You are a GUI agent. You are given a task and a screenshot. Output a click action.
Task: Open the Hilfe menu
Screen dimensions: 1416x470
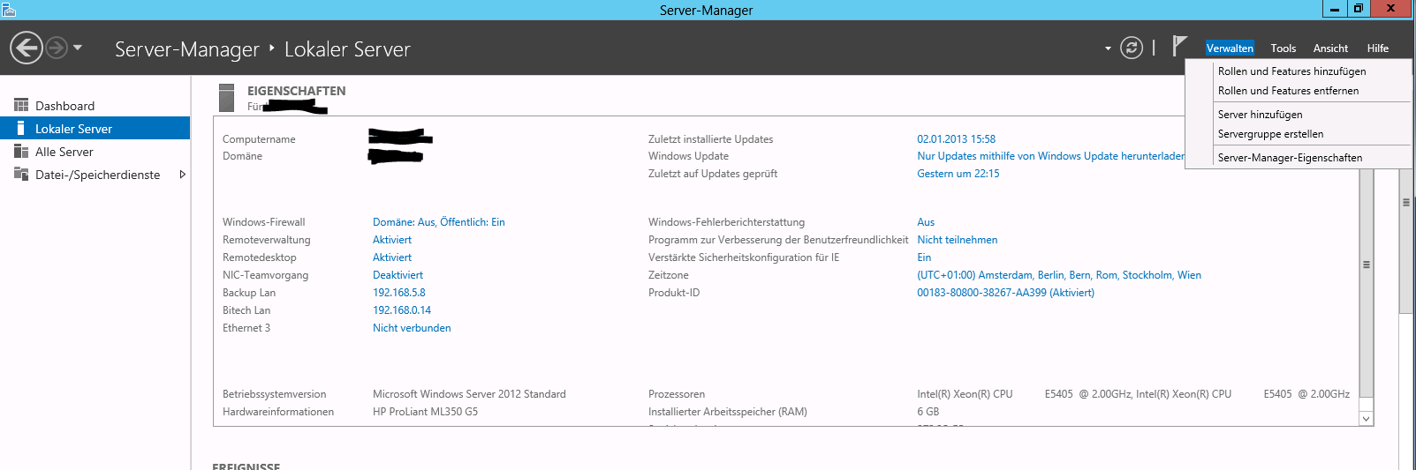pos(1378,48)
